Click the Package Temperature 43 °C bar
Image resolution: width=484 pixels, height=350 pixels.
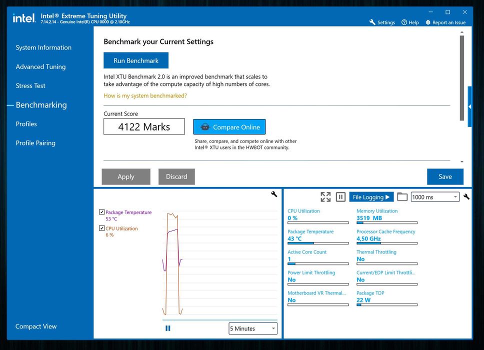(x=318, y=243)
